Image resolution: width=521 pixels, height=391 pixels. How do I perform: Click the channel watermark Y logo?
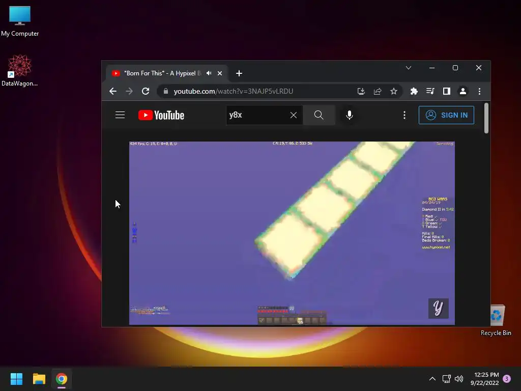click(438, 308)
